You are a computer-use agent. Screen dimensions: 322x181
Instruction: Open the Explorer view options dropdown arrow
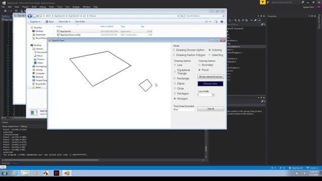210,22
